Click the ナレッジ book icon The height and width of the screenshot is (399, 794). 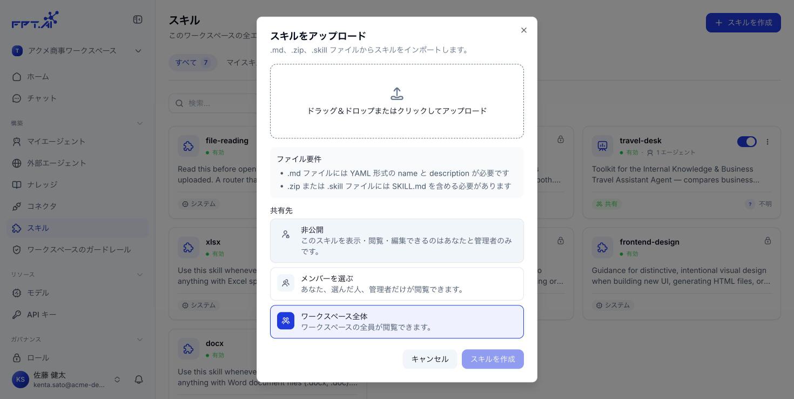click(x=17, y=185)
